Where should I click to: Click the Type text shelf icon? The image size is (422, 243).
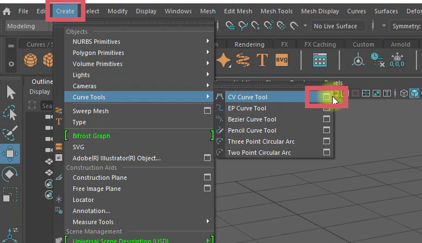point(262,60)
